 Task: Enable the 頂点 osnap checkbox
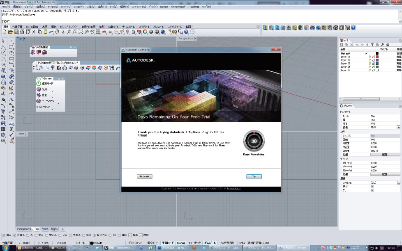click(120, 235)
